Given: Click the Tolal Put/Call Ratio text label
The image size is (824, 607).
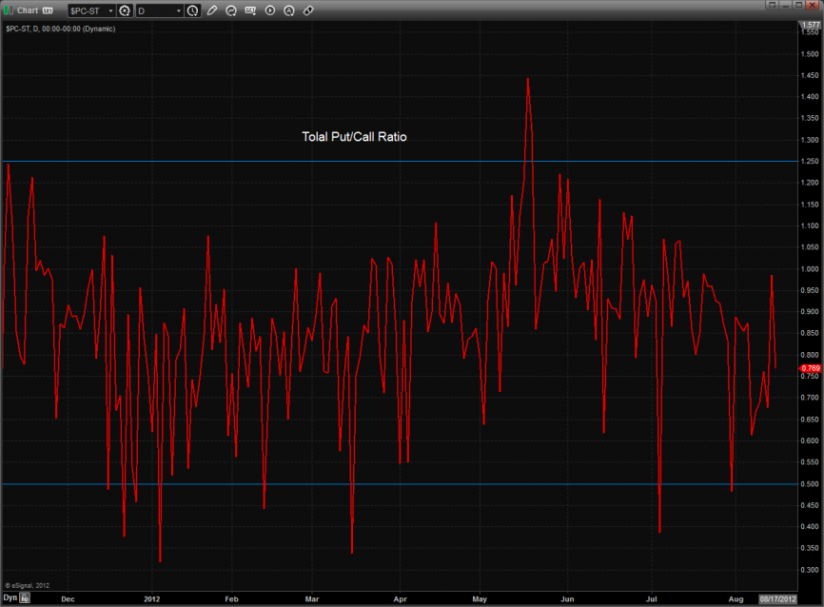Looking at the screenshot, I should pyautogui.click(x=354, y=137).
